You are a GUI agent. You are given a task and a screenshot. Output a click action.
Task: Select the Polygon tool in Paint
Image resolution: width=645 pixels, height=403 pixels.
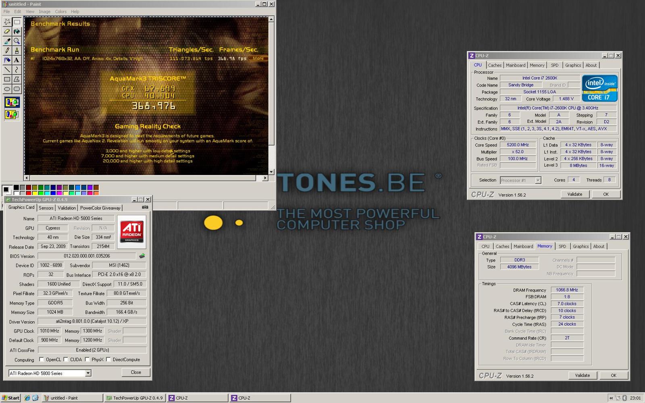click(x=17, y=80)
